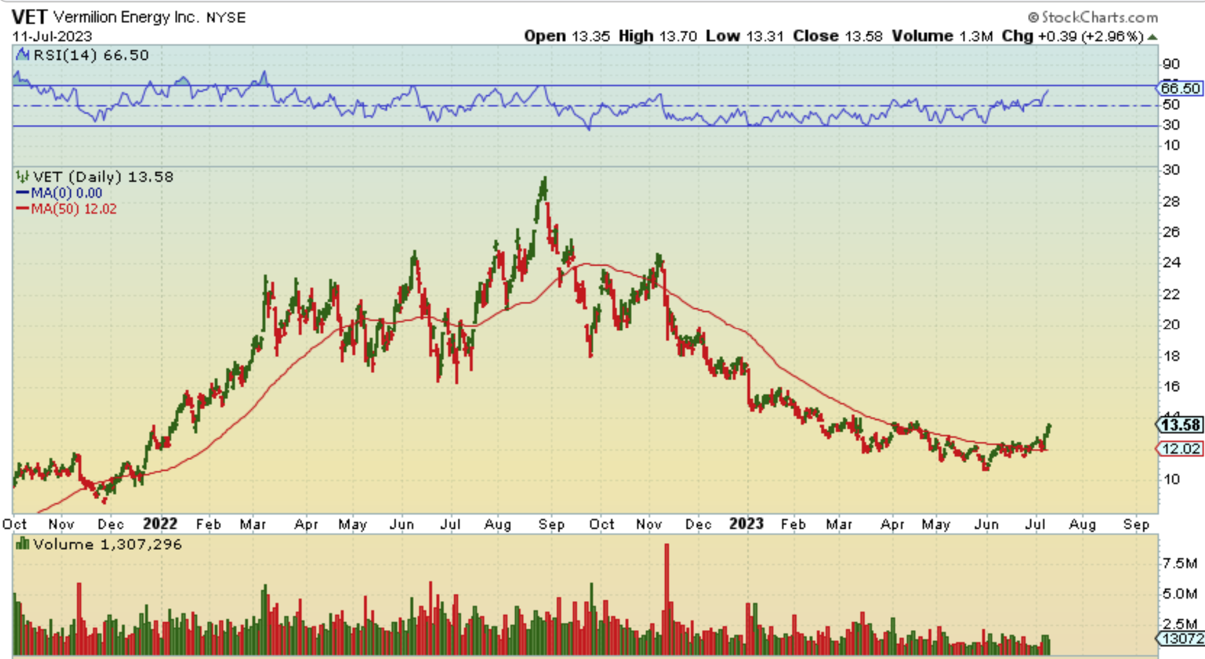
Task: Click the 2023 year label on time axis
Action: pos(746,523)
